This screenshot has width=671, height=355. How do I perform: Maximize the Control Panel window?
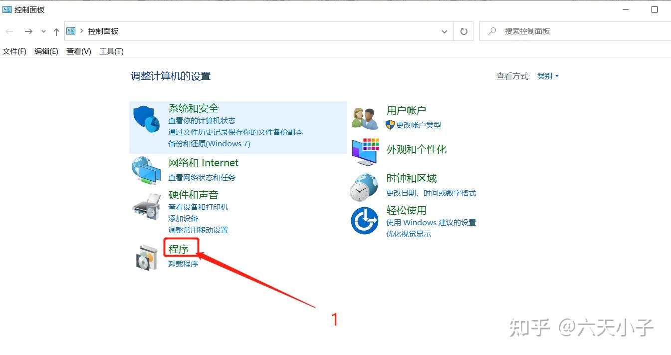click(655, 9)
